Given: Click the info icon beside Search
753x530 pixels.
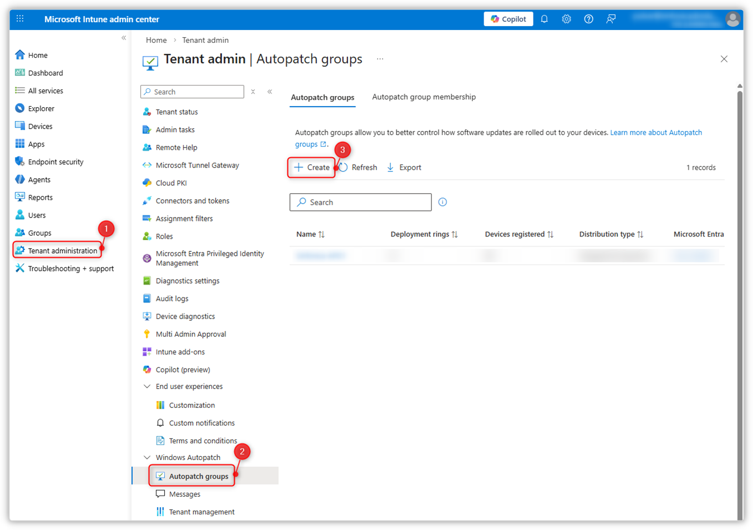Looking at the screenshot, I should pos(442,202).
